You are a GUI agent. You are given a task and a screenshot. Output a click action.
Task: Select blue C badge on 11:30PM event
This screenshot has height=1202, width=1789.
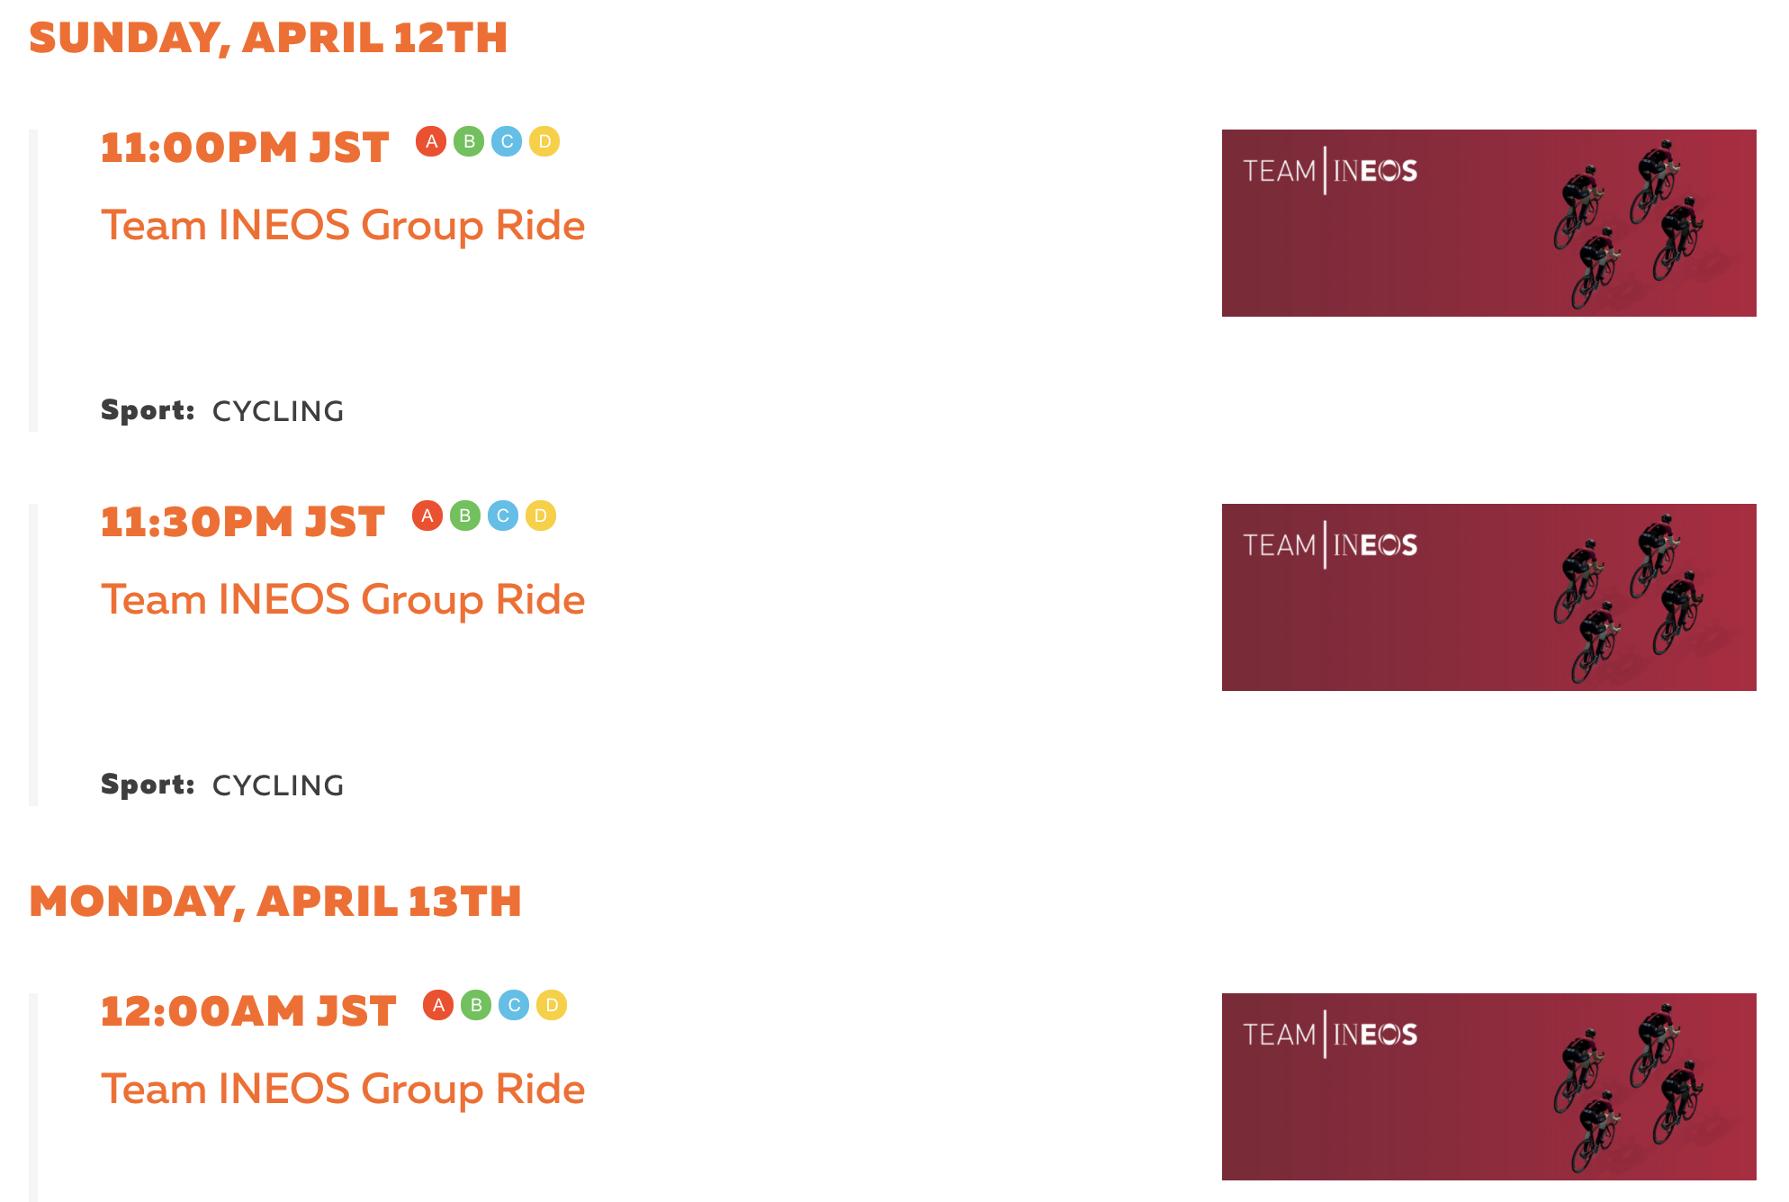(x=503, y=516)
